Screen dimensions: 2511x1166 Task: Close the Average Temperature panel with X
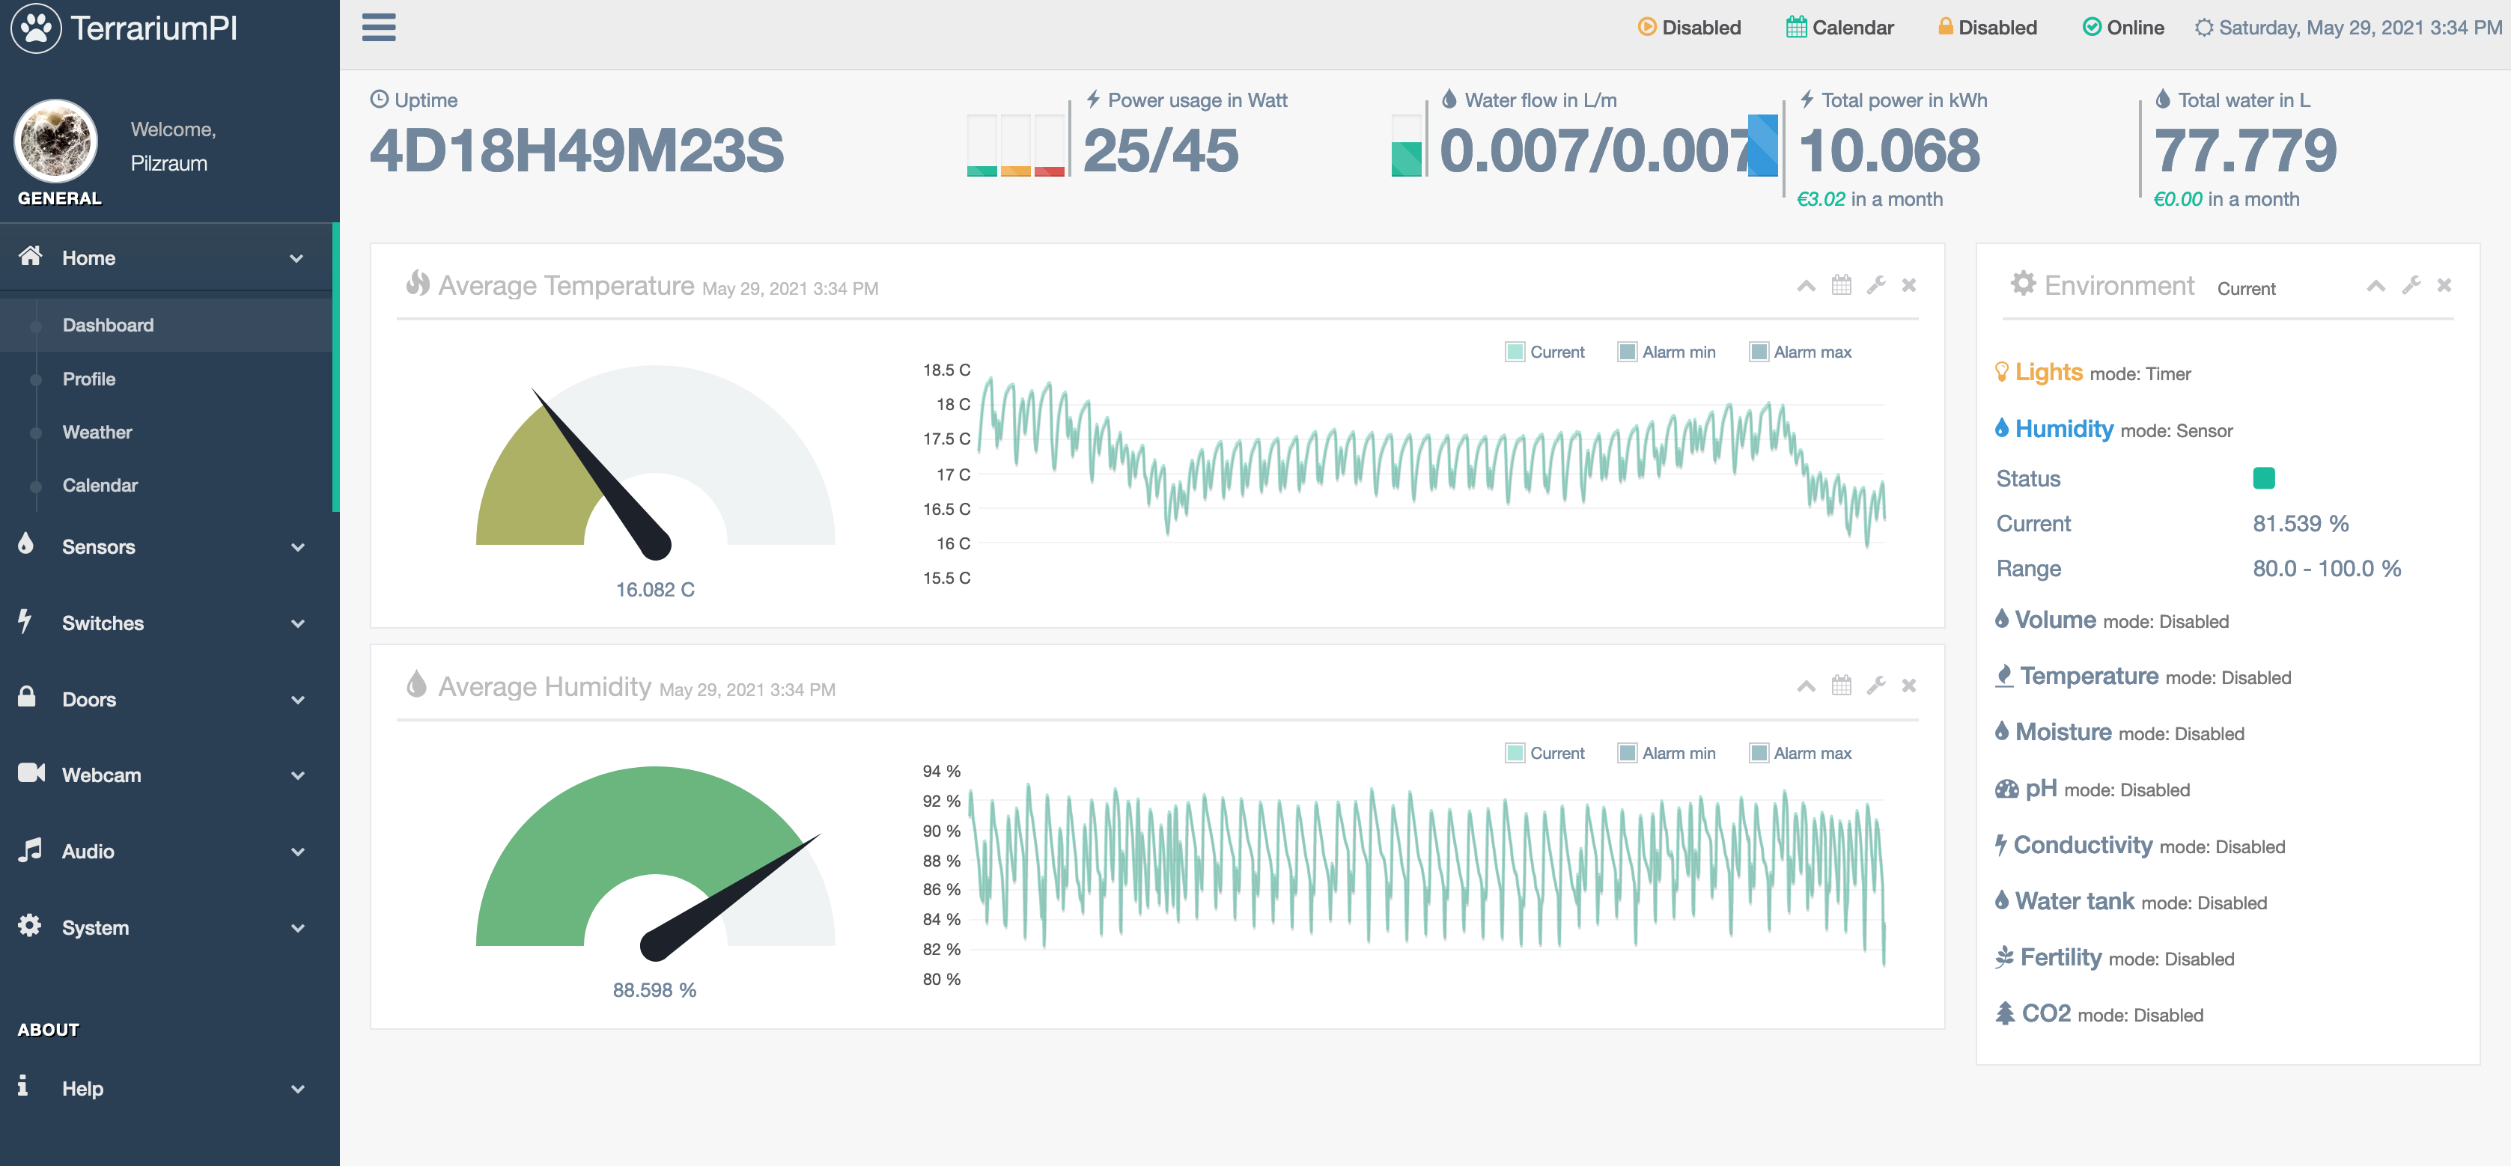tap(1908, 285)
